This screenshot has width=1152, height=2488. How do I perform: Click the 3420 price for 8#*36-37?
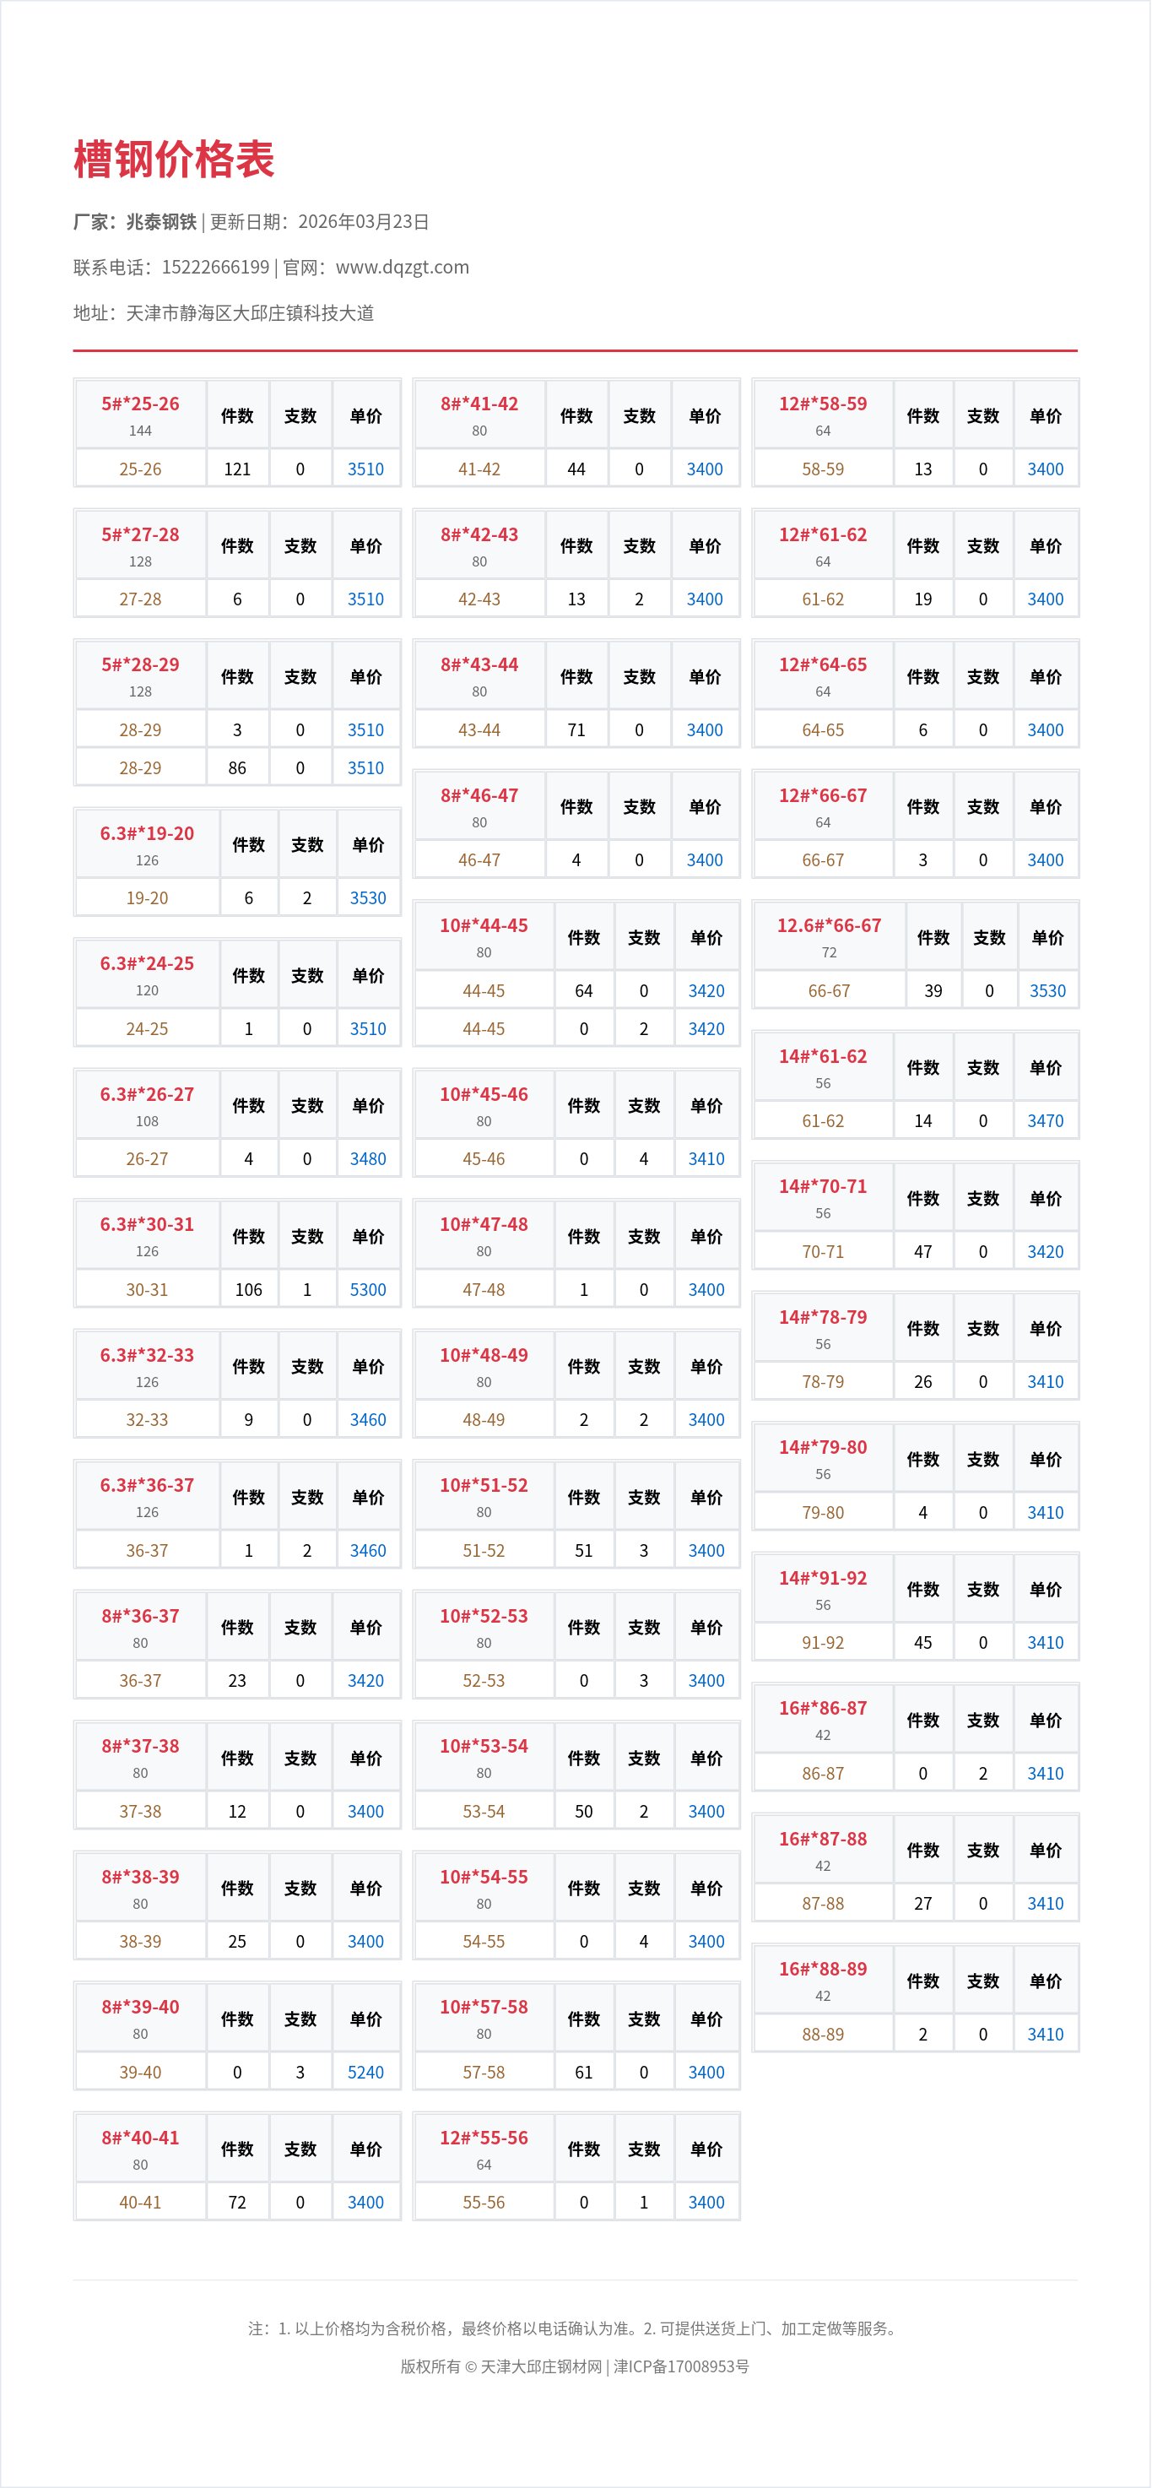tap(366, 1681)
